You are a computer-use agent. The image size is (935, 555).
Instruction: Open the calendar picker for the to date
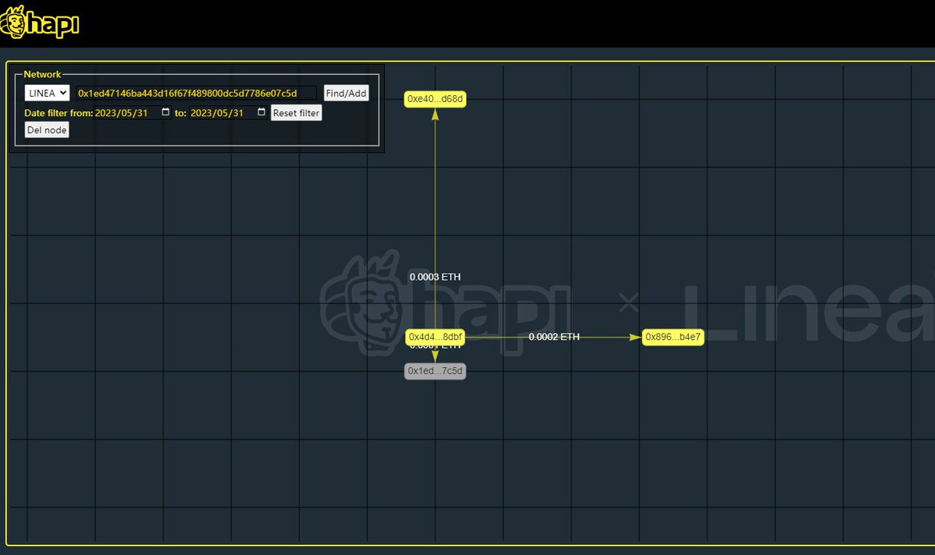[261, 112]
